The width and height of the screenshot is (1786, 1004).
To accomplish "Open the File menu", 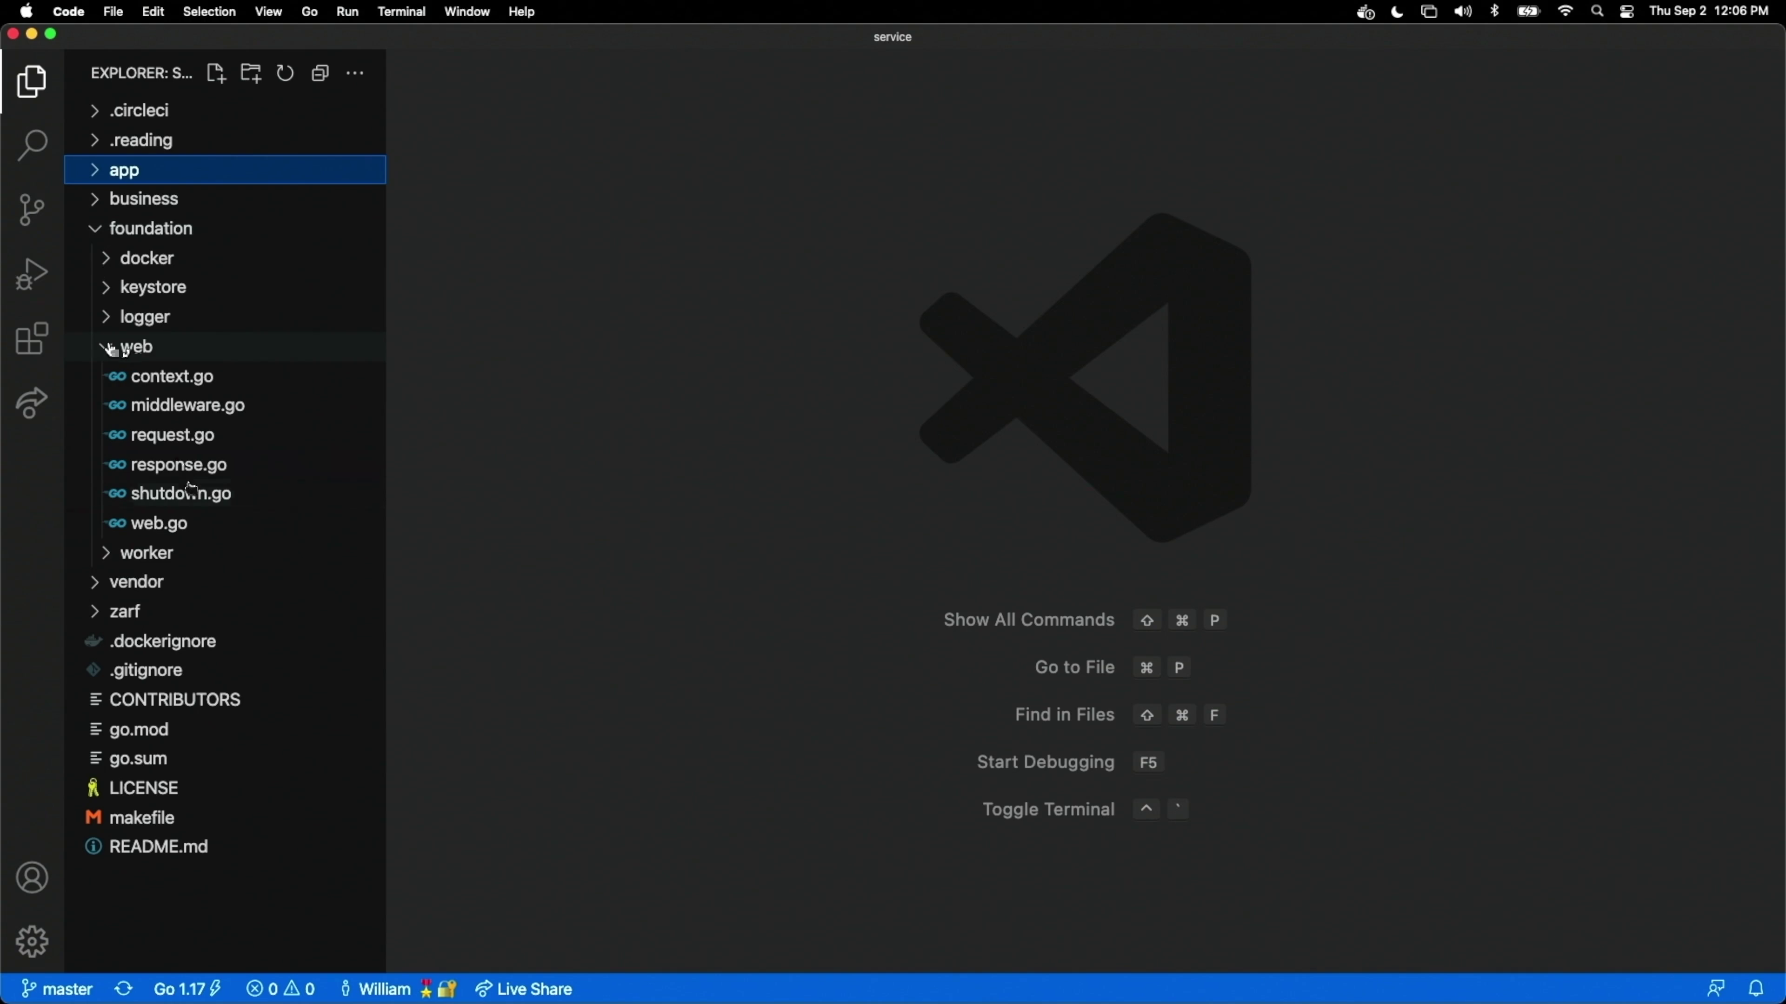I will pos(113,12).
